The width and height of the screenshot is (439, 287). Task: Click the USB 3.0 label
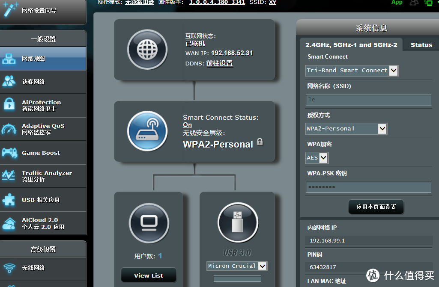pyautogui.click(x=237, y=253)
